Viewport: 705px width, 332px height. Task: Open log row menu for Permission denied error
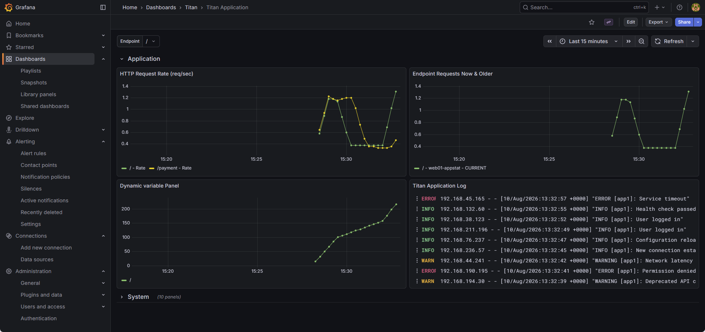(417, 271)
